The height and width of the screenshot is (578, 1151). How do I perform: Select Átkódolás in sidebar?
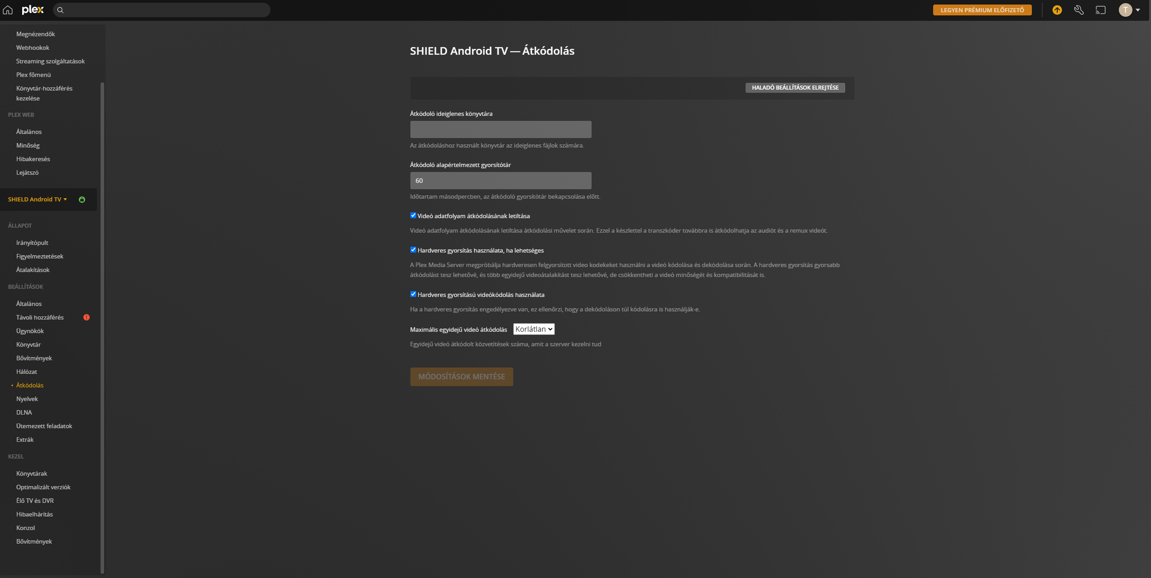tap(30, 386)
